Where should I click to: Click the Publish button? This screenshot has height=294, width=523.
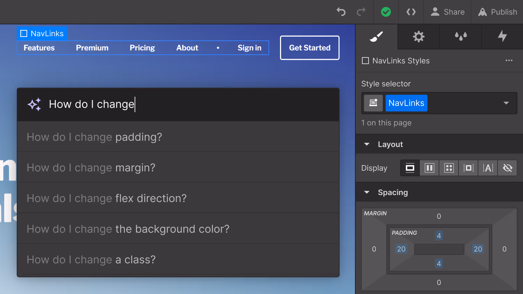click(497, 12)
